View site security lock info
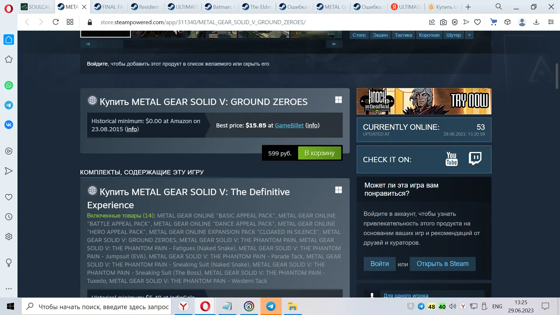This screenshot has width=560, height=315. coord(90,22)
